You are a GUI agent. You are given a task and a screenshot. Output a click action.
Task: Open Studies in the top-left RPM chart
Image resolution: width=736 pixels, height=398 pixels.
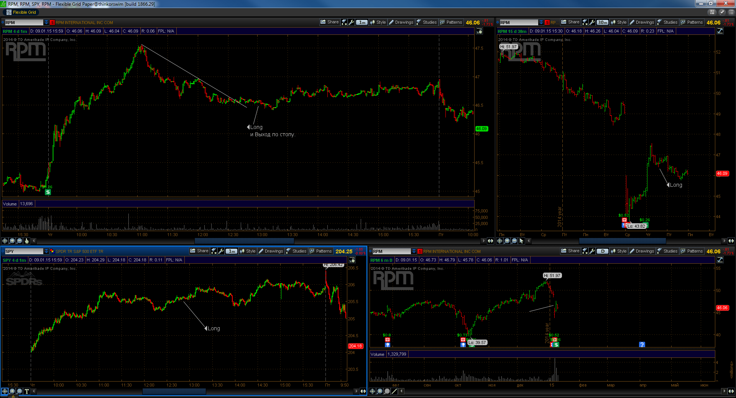(427, 22)
